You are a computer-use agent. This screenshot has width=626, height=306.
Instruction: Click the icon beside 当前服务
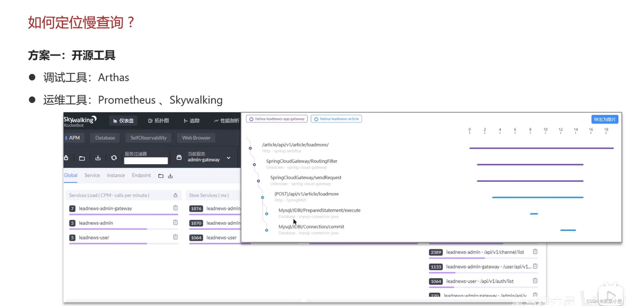179,157
